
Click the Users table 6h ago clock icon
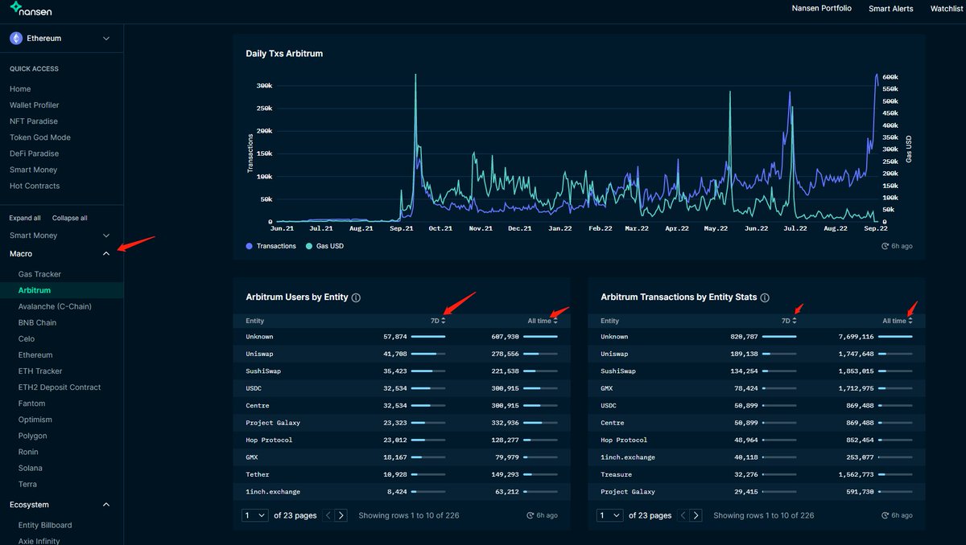click(x=530, y=515)
